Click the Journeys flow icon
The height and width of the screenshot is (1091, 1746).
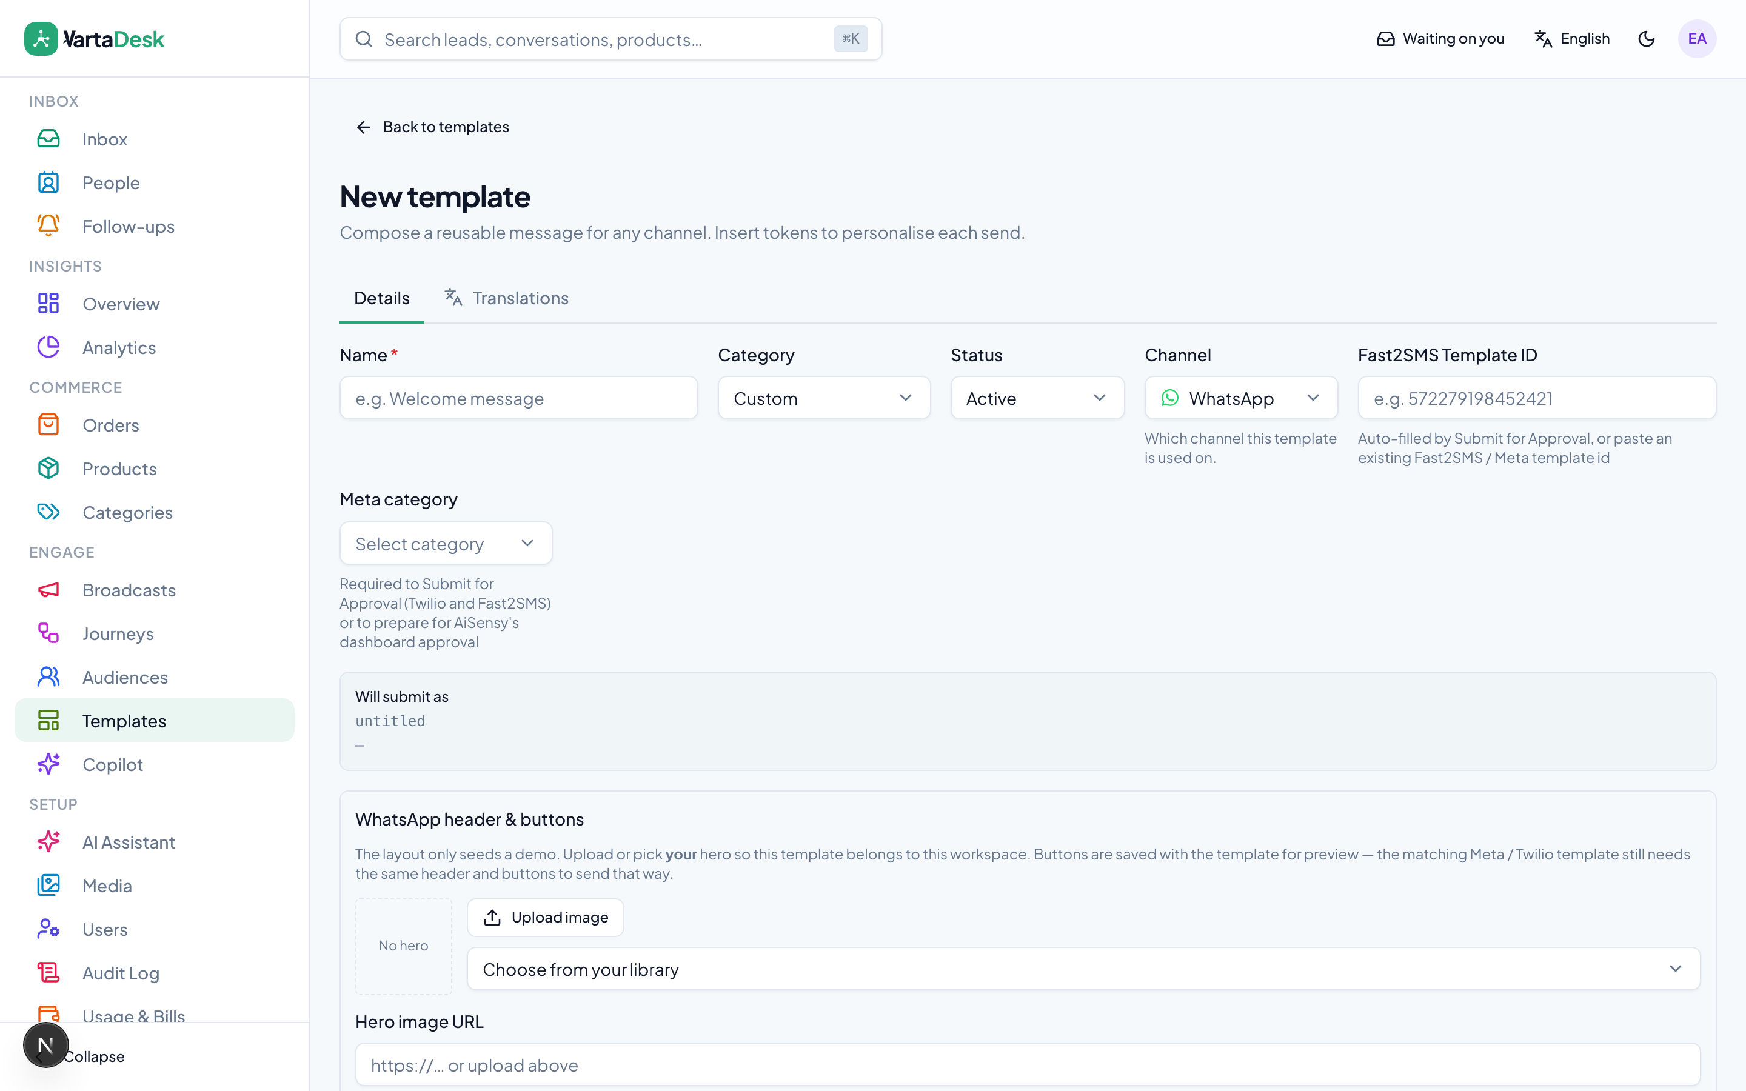tap(48, 633)
